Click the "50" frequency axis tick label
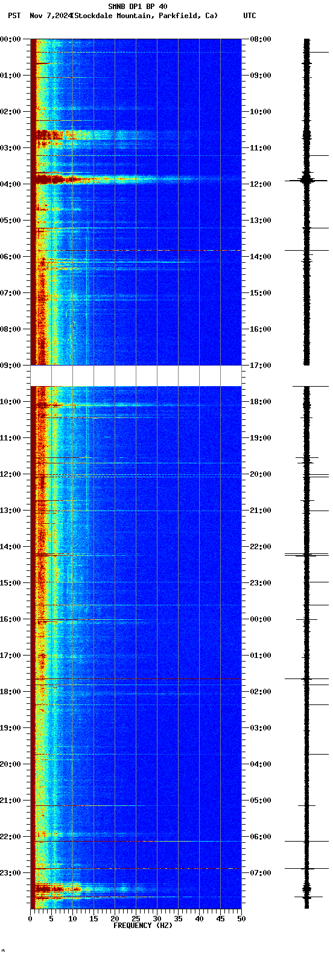 (241, 919)
